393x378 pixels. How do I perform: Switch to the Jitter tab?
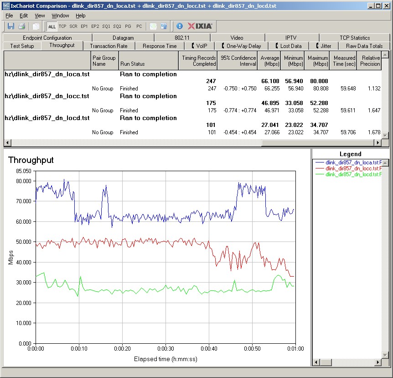pos(324,46)
